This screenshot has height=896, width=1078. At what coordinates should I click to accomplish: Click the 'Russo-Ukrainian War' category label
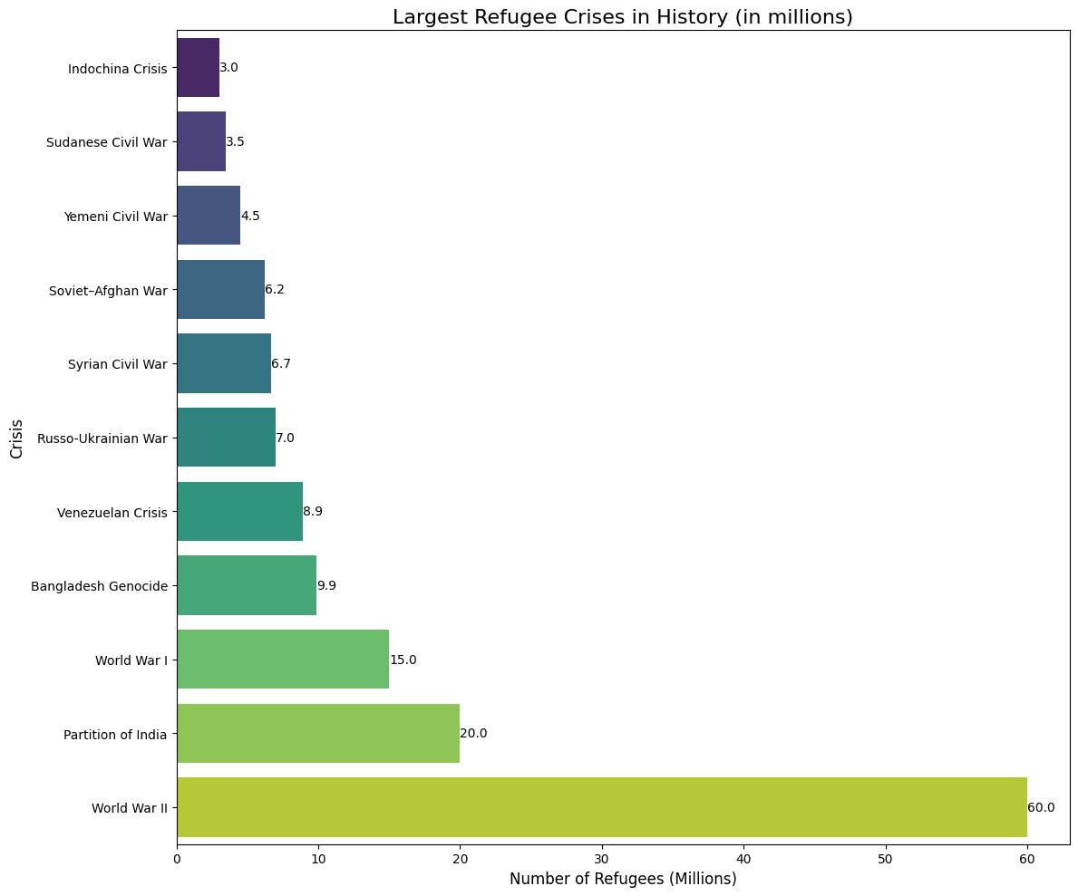[x=102, y=438]
